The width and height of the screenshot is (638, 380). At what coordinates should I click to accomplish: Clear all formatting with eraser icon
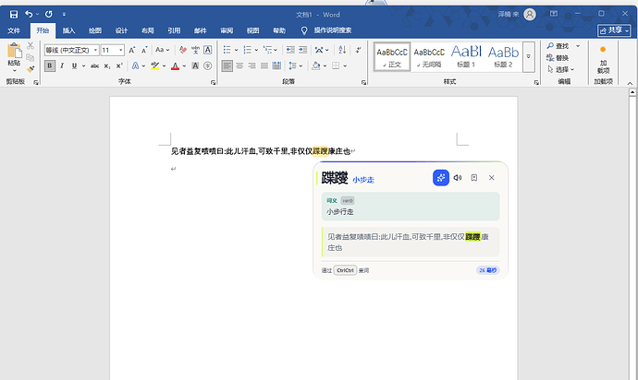pyautogui.click(x=183, y=50)
